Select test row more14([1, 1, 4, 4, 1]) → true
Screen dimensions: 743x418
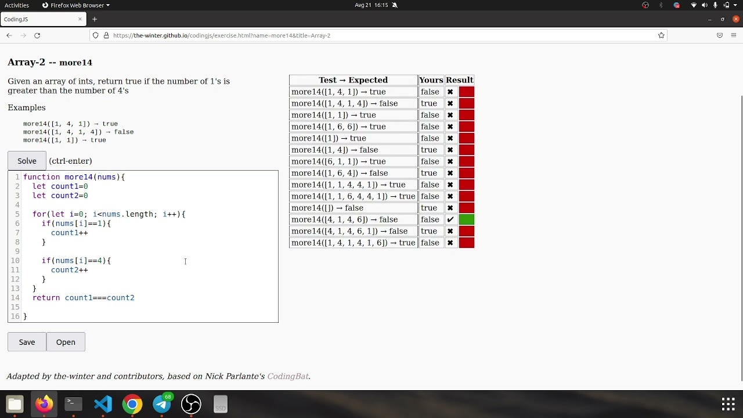click(353, 185)
